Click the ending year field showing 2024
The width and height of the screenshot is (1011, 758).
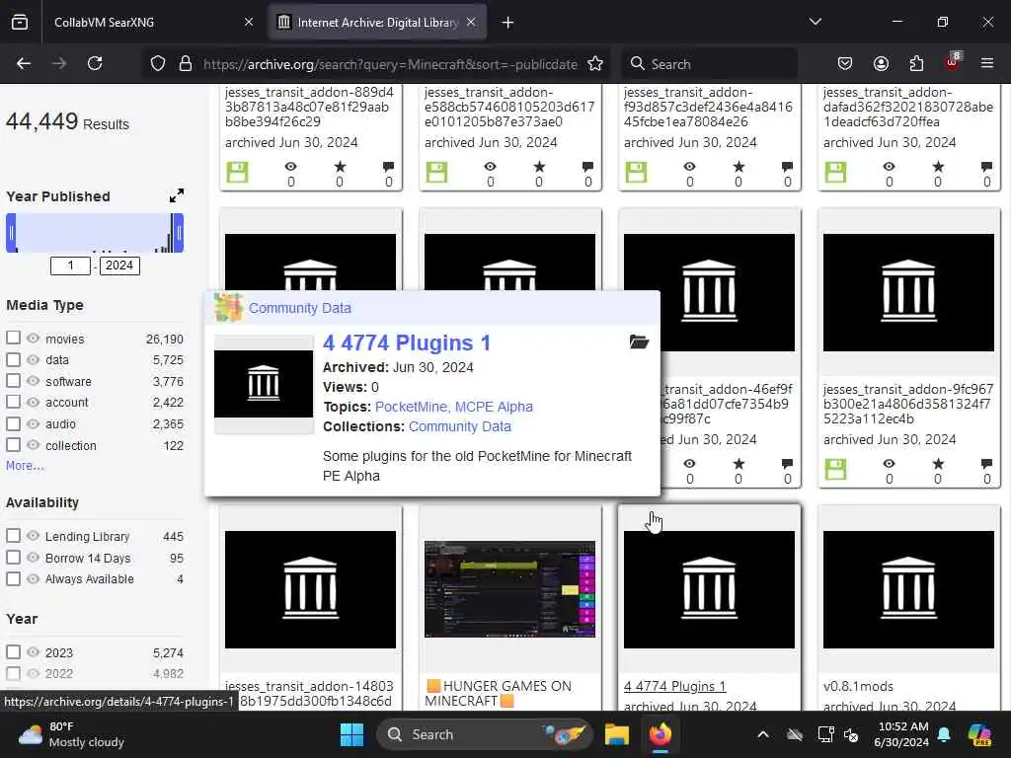119,265
